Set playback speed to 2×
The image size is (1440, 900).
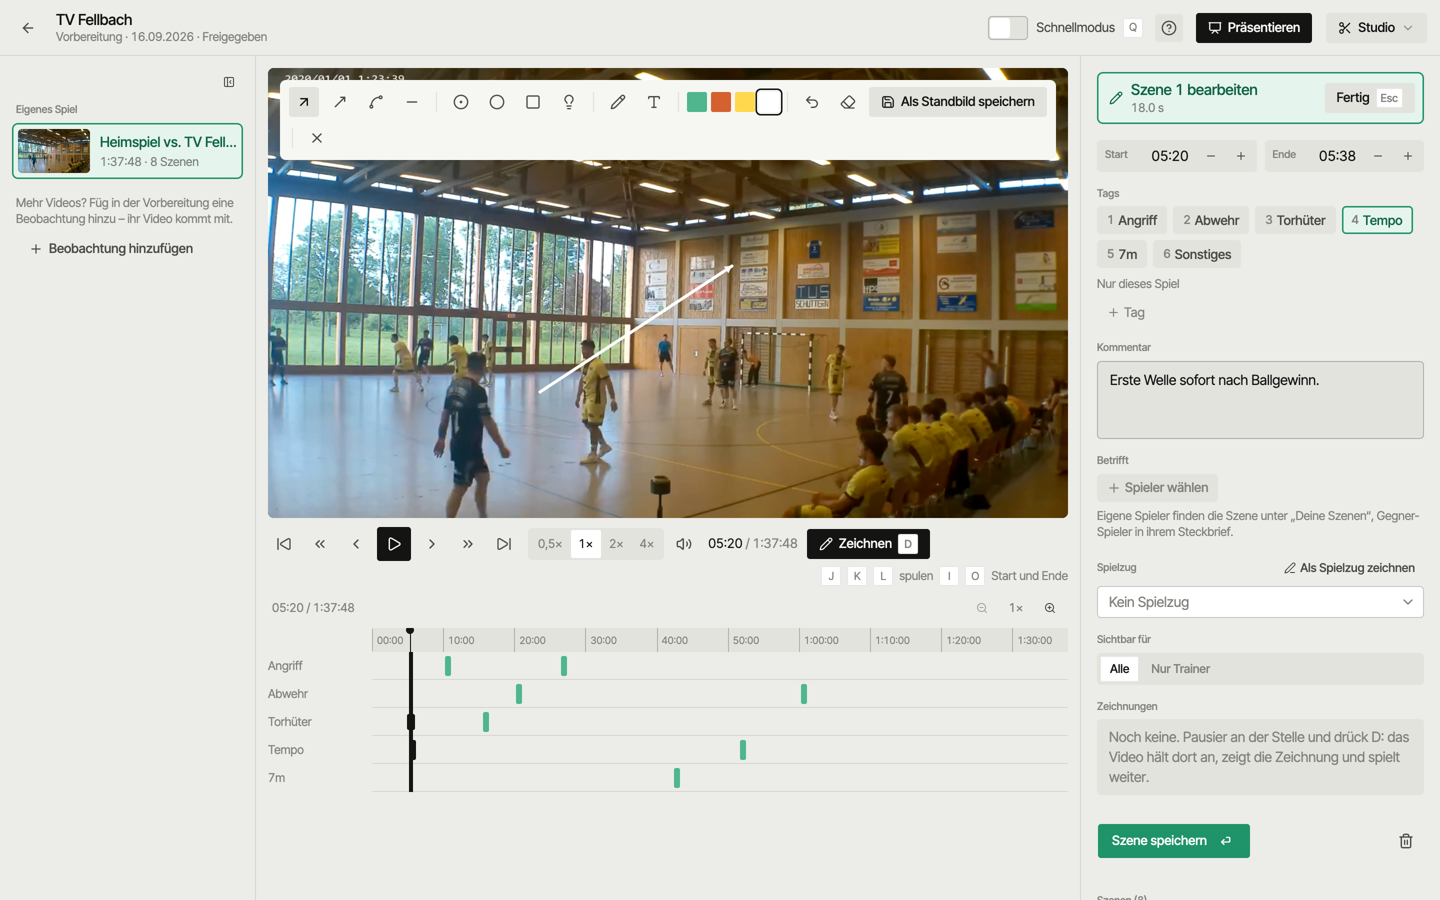[616, 543]
